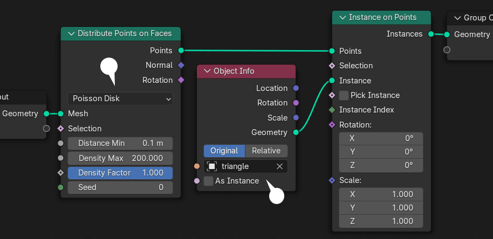Collapse the Object Info node
The image size is (493, 239).
pos(206,71)
